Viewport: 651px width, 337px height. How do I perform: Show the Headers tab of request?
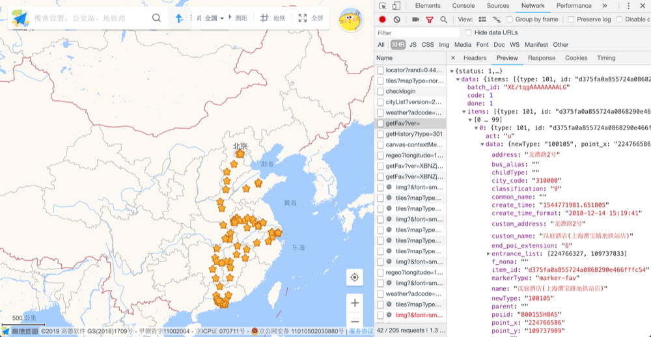click(475, 58)
